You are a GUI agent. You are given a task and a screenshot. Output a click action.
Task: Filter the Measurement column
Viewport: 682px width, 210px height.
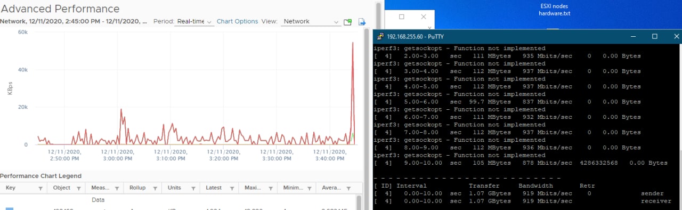point(116,188)
